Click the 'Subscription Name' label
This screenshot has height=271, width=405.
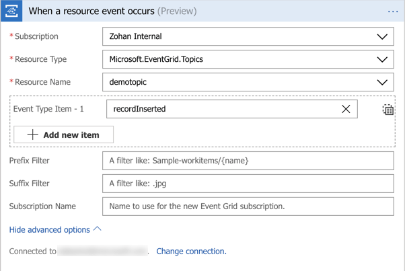click(x=42, y=206)
